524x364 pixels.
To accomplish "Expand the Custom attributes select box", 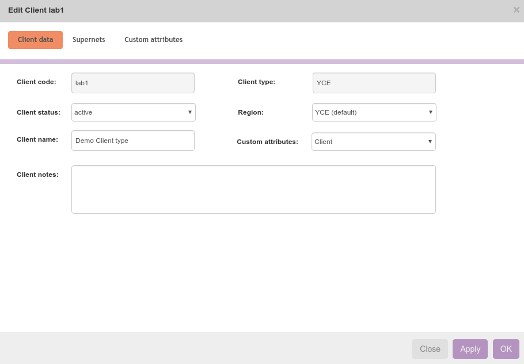I will (x=373, y=142).
